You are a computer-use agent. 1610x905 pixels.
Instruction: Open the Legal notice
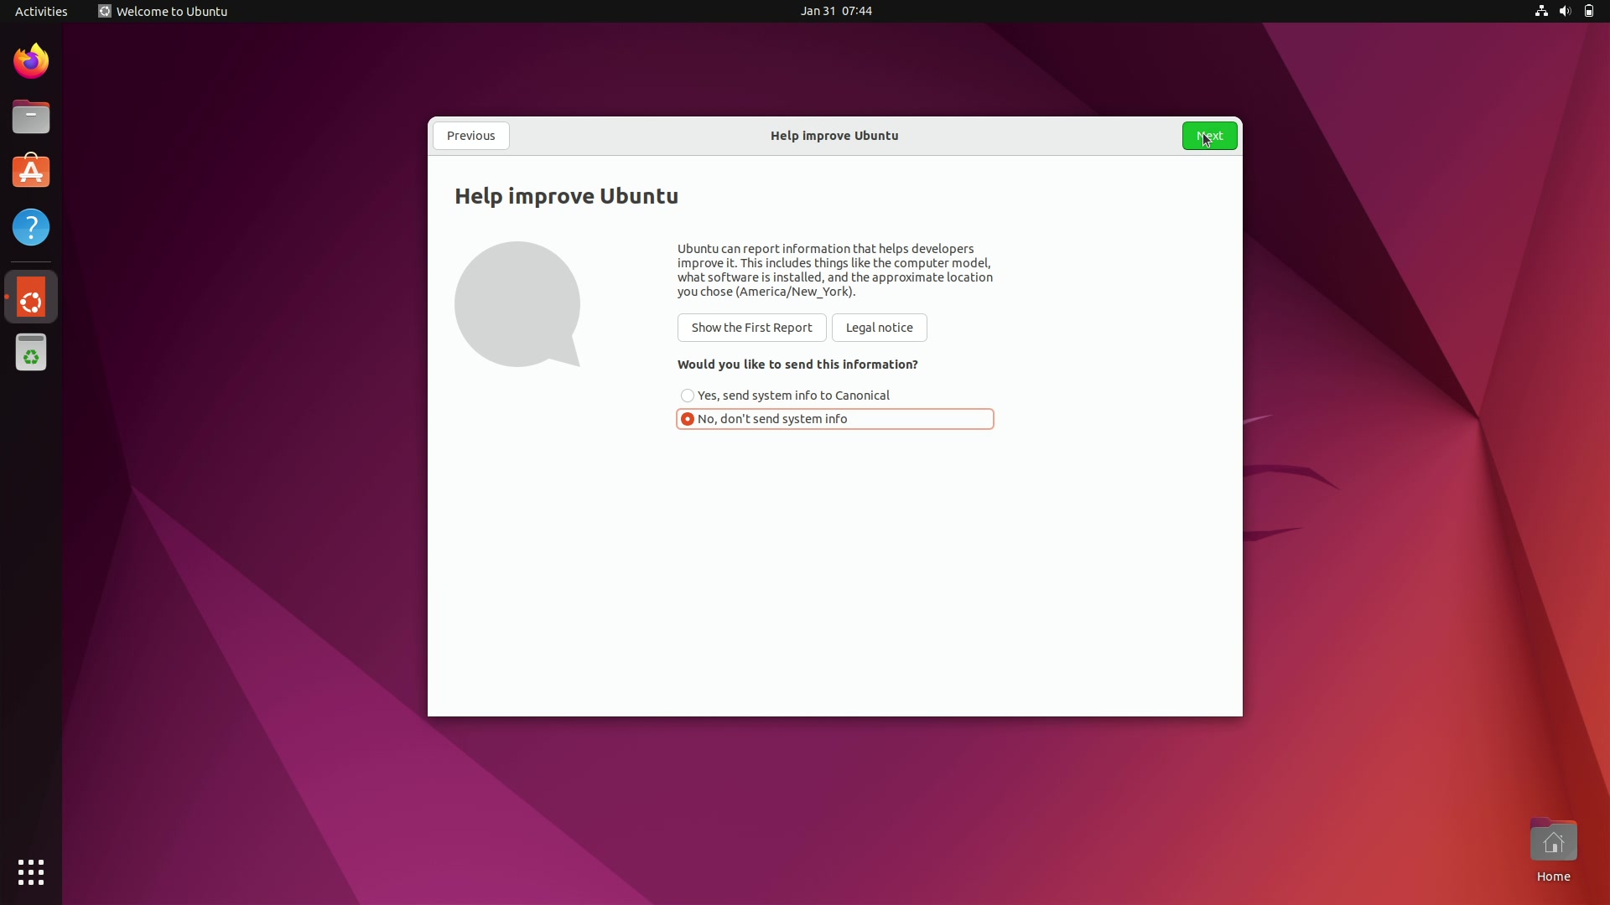[879, 328]
